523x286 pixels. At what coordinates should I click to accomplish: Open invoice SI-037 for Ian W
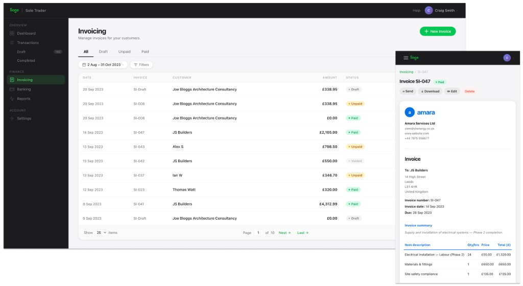tap(237, 175)
